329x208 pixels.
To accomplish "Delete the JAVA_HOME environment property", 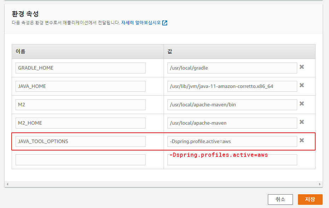I will tap(302, 85).
